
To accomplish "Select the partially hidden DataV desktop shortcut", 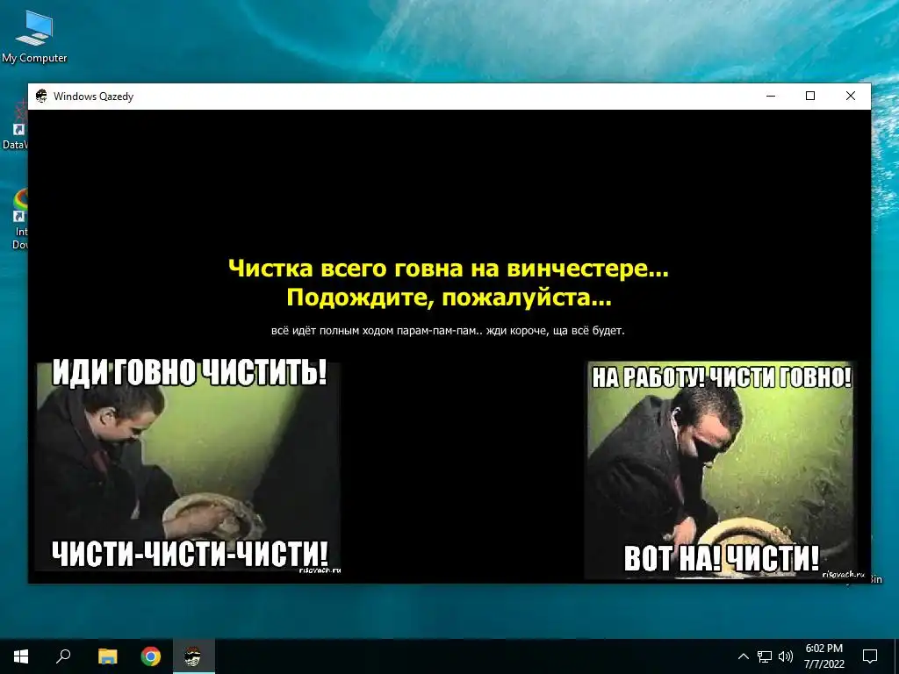I will (16, 126).
